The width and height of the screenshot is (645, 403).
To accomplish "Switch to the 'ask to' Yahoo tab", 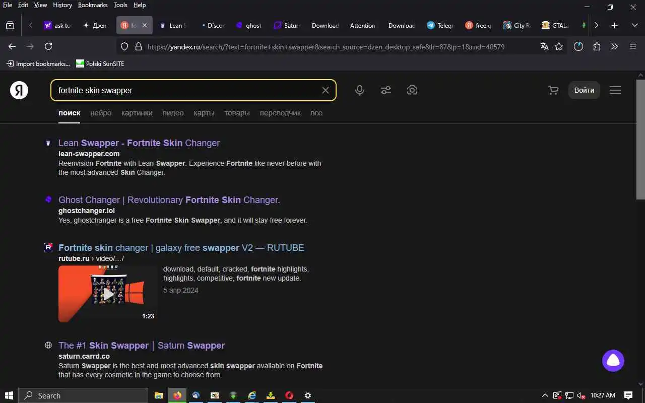I will pyautogui.click(x=57, y=25).
